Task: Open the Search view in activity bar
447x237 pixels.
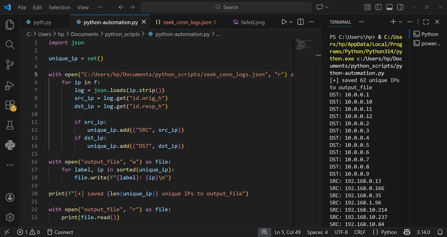Action: coord(10,45)
